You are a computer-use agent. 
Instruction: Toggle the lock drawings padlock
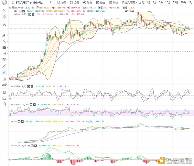coord(4,79)
